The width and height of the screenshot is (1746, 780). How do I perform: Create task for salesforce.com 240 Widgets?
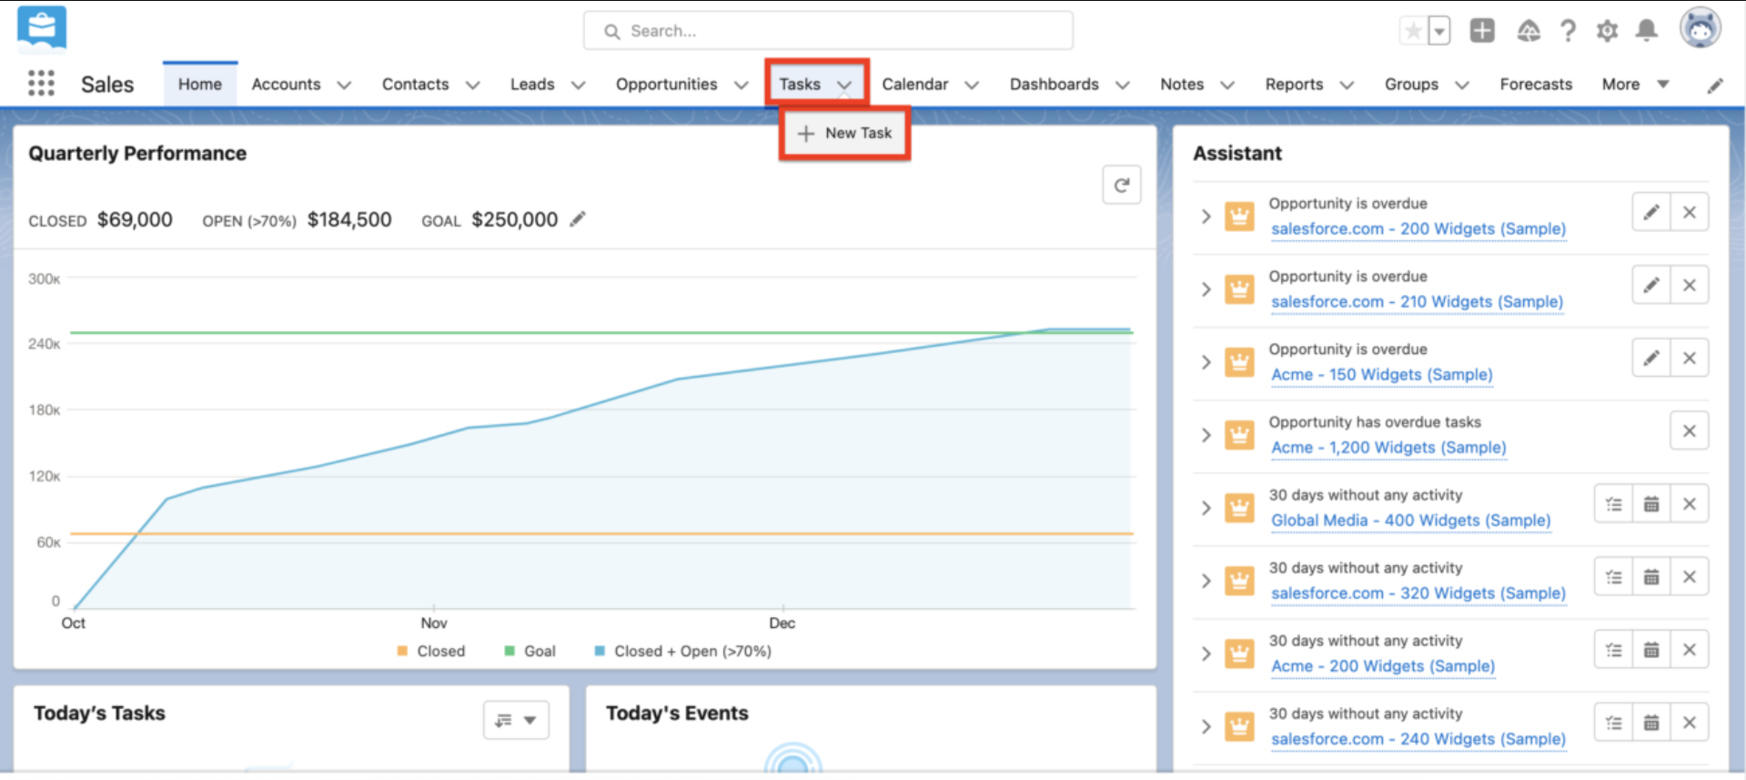coord(1613,723)
